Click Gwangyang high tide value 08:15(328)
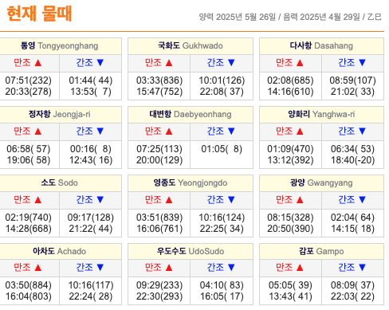Screen dimensions: 389x310 tap(290, 218)
